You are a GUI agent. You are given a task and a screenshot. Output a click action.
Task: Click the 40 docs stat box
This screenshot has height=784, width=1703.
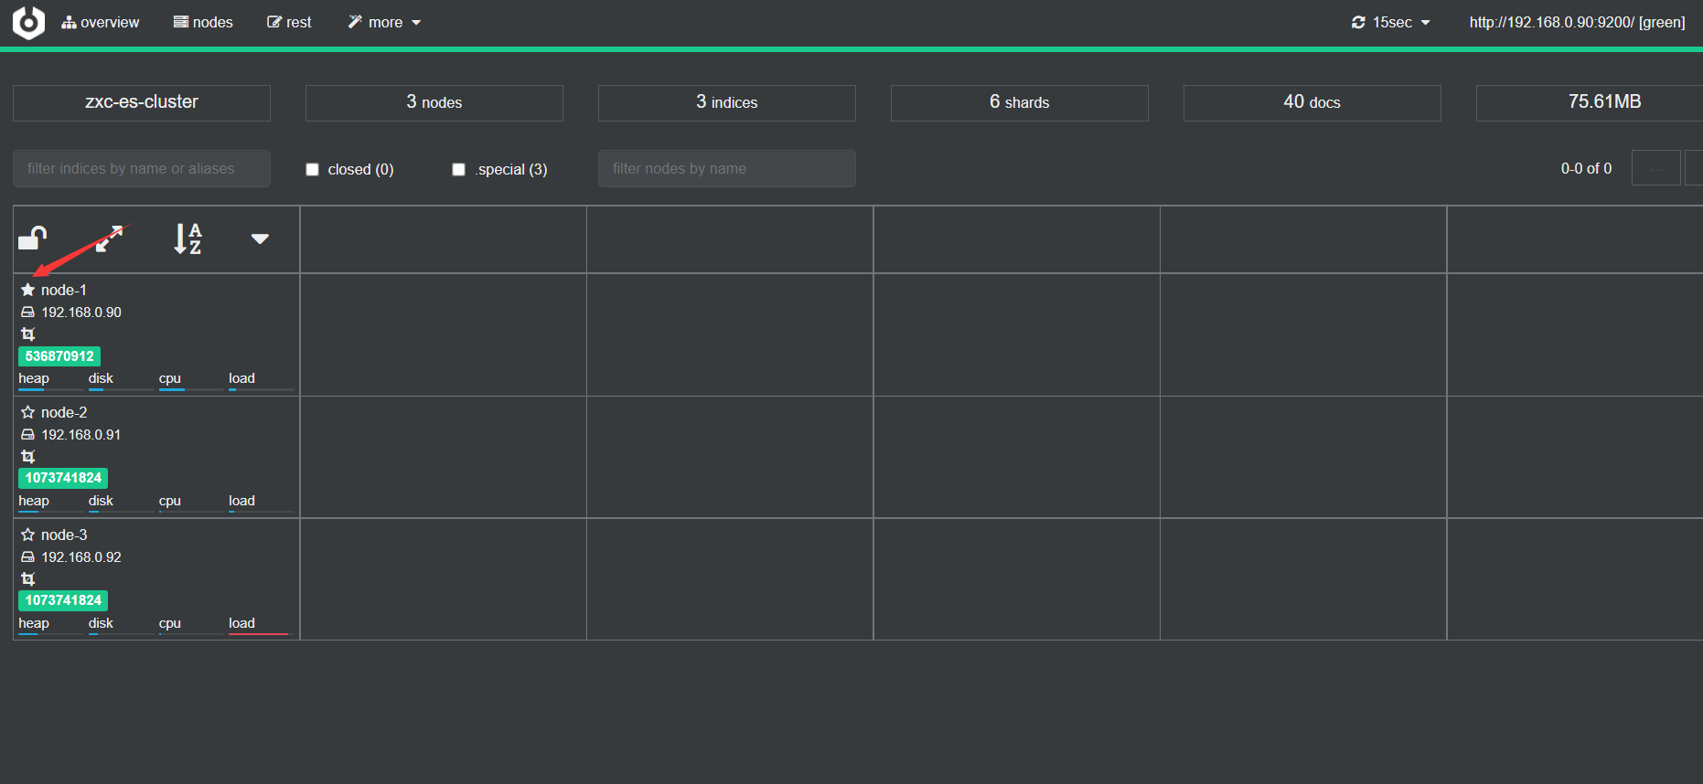pyautogui.click(x=1312, y=102)
